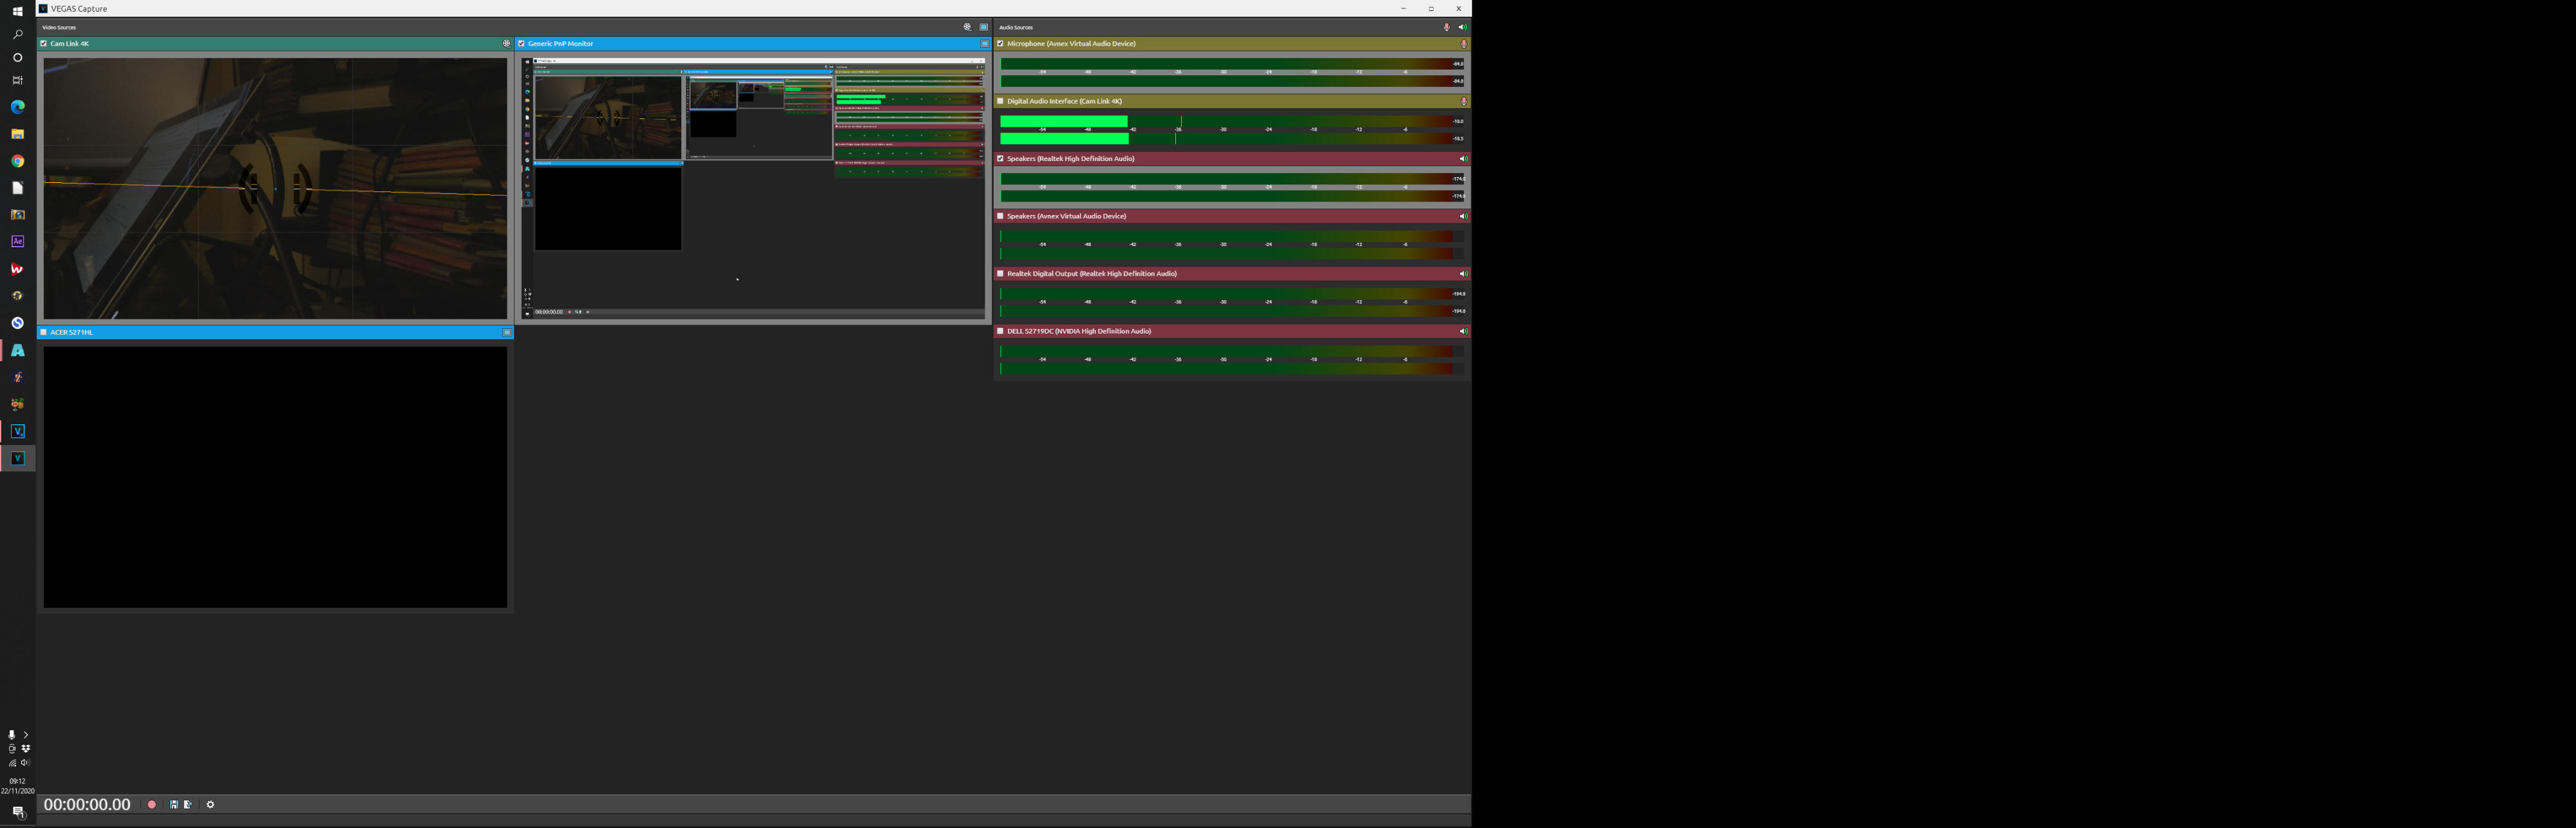Viewport: 2576px width, 828px height.
Task: Uncheck the Cam Link 4K video source
Action: pos(44,44)
